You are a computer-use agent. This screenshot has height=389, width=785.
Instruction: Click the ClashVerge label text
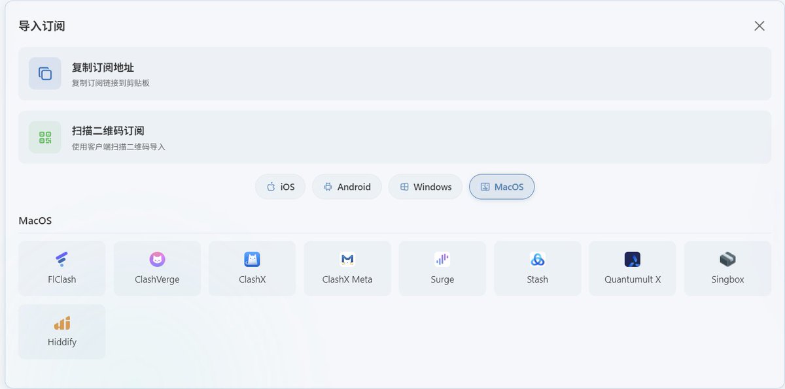(157, 279)
